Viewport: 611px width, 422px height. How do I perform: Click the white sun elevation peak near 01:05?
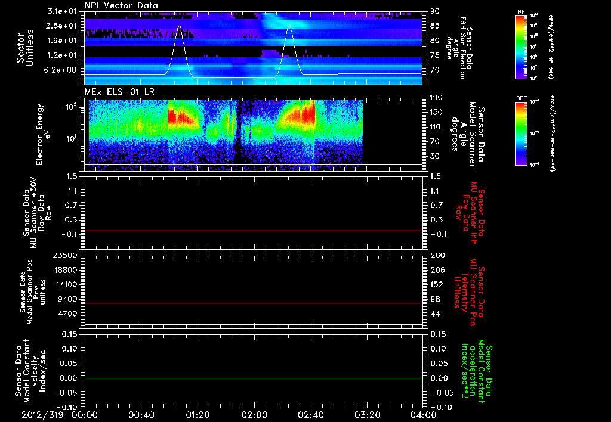(179, 27)
